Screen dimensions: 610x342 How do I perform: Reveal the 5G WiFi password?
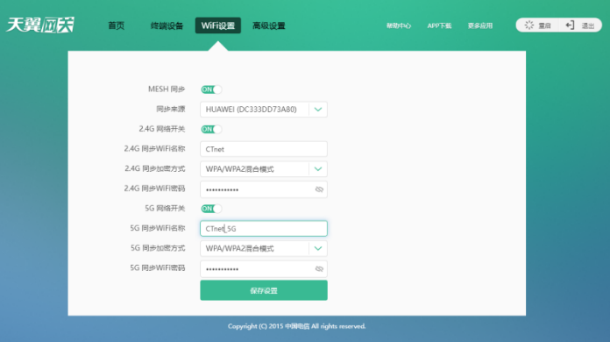[319, 269]
